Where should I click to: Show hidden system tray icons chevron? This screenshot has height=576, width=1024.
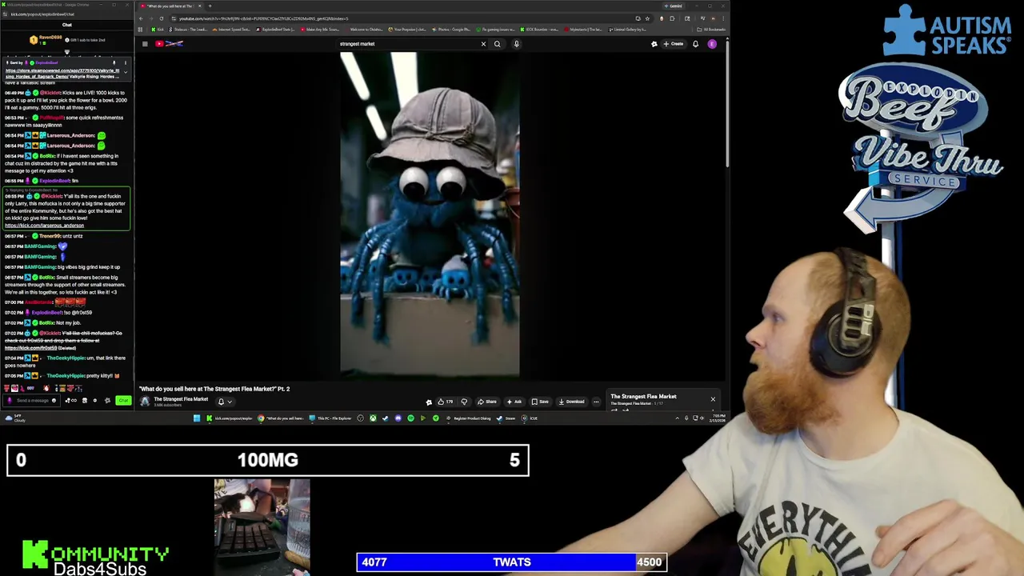pyautogui.click(x=677, y=418)
